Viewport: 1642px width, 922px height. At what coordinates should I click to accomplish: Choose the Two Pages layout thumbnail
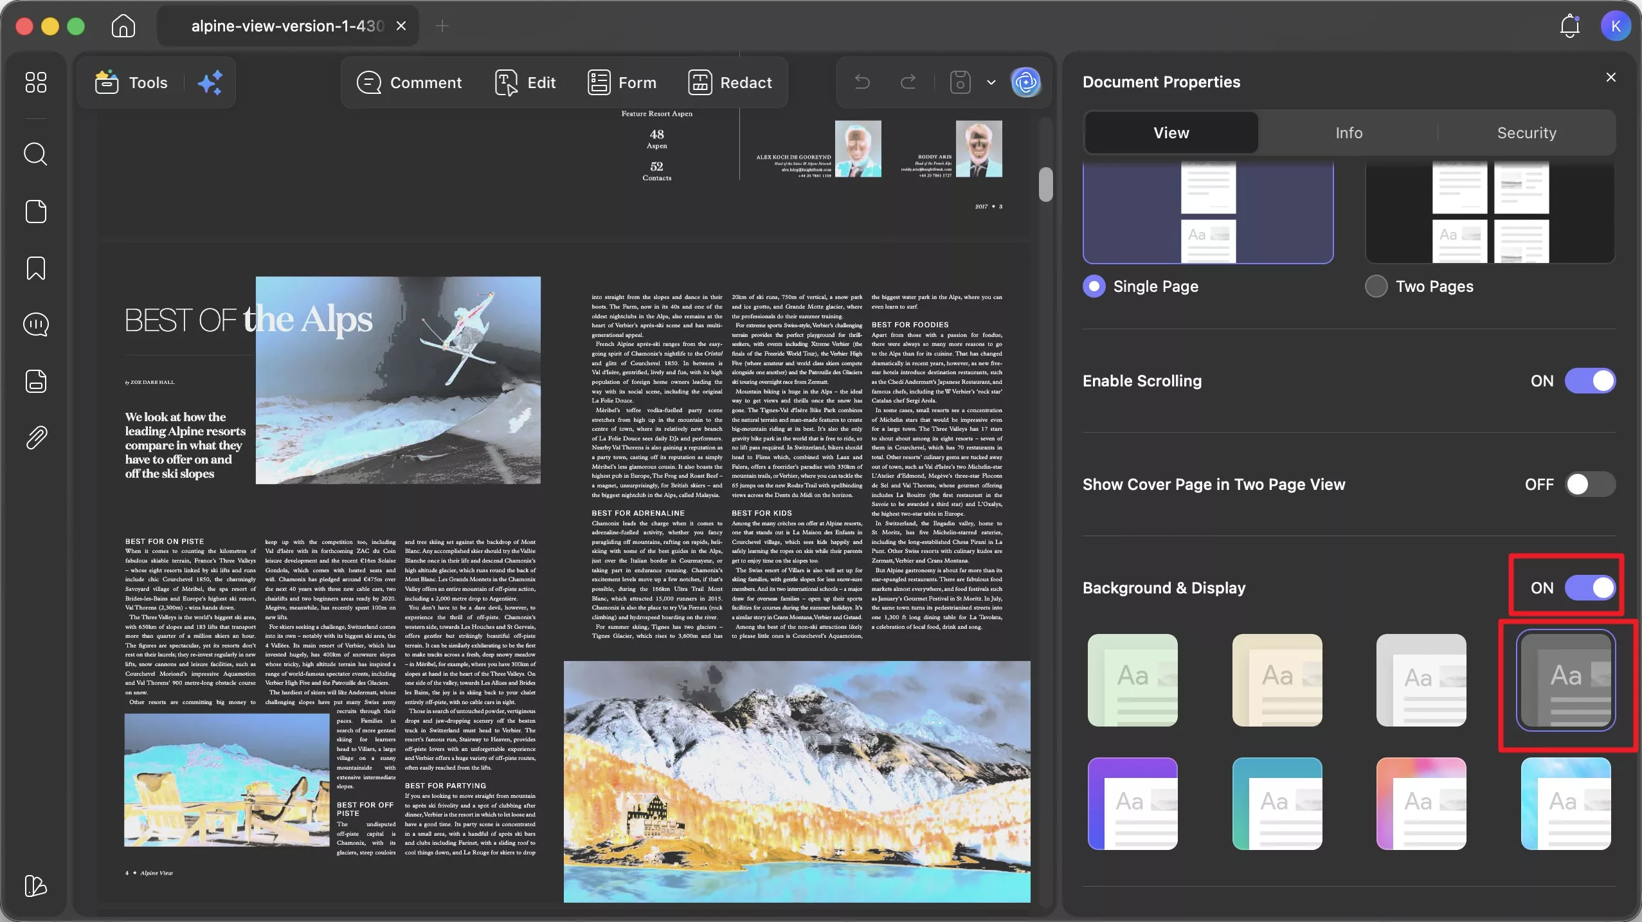click(1490, 212)
